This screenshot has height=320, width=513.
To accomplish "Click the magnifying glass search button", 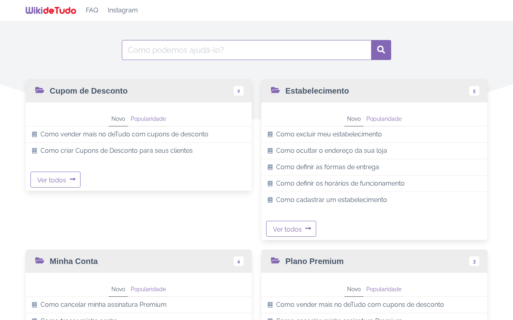I will tap(381, 50).
